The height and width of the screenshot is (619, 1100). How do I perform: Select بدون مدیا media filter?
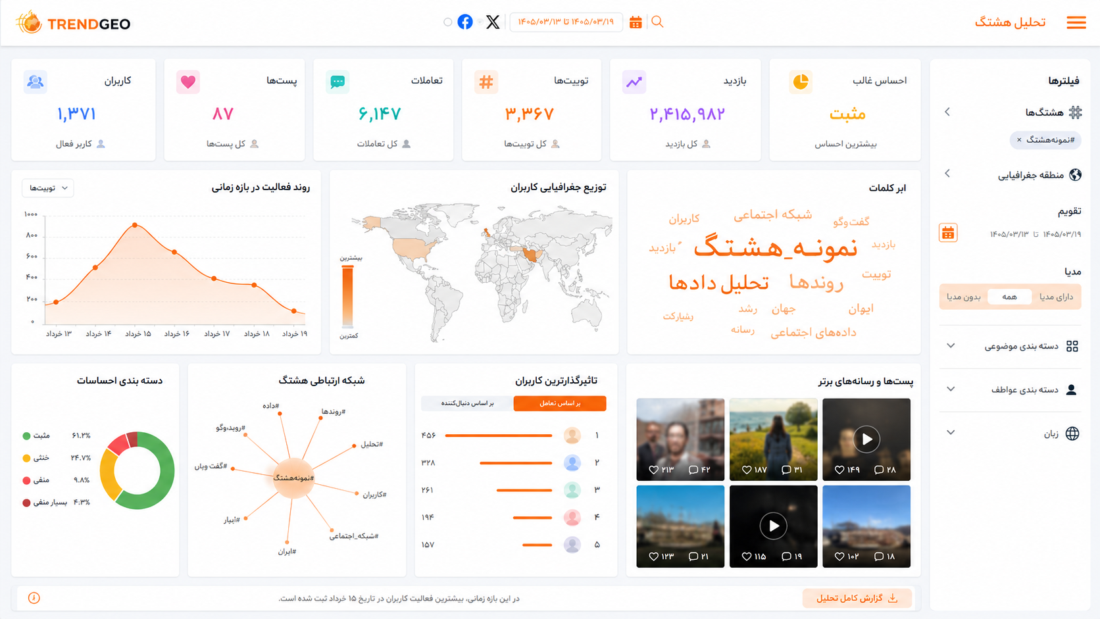click(x=964, y=297)
